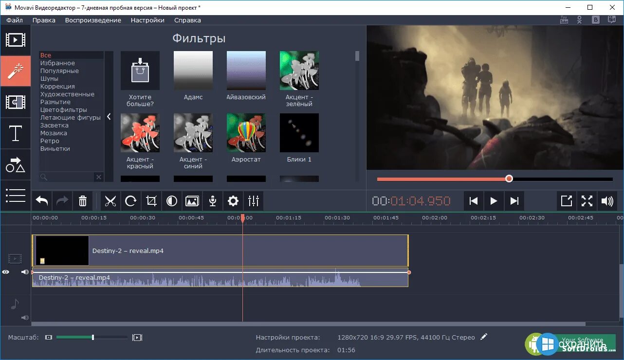Open the Transitions tab in sidebar
The image size is (624, 360).
tap(15, 102)
